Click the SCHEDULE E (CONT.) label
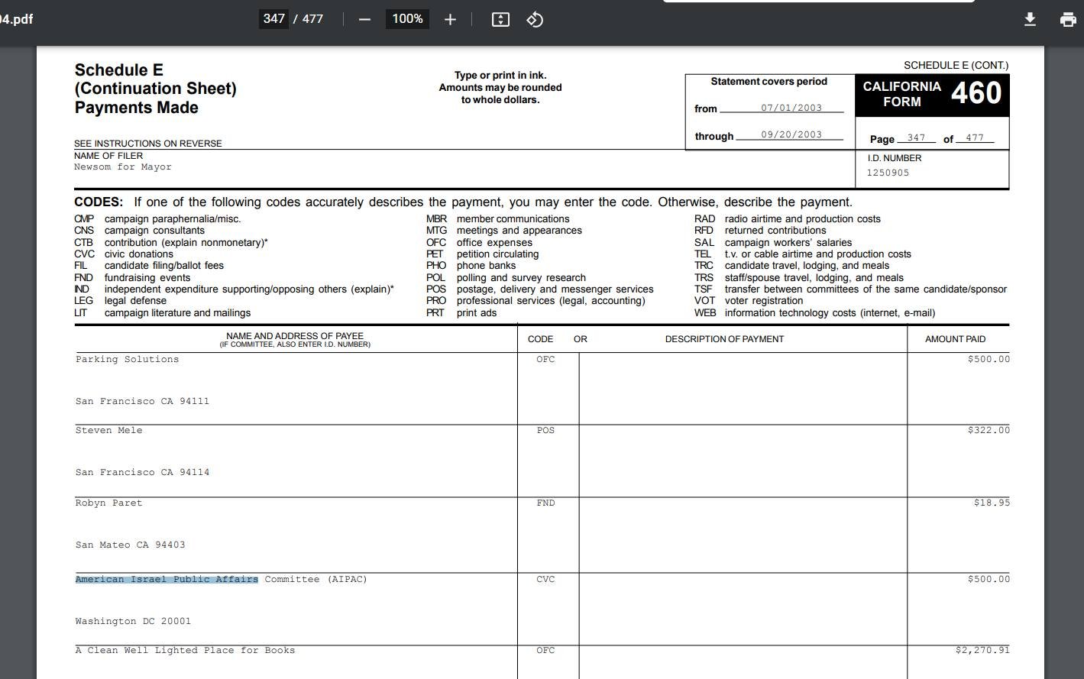Image resolution: width=1084 pixels, height=679 pixels. tap(956, 66)
